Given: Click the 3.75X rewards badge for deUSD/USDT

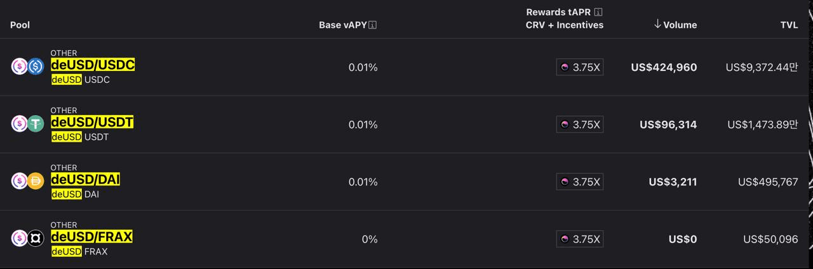Looking at the screenshot, I should coord(579,125).
